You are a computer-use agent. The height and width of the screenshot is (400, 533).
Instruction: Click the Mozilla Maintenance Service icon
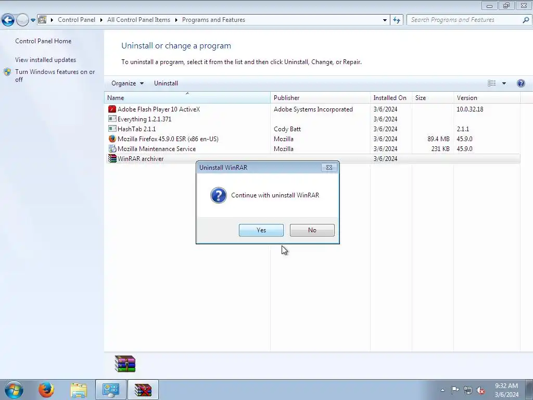pos(112,148)
